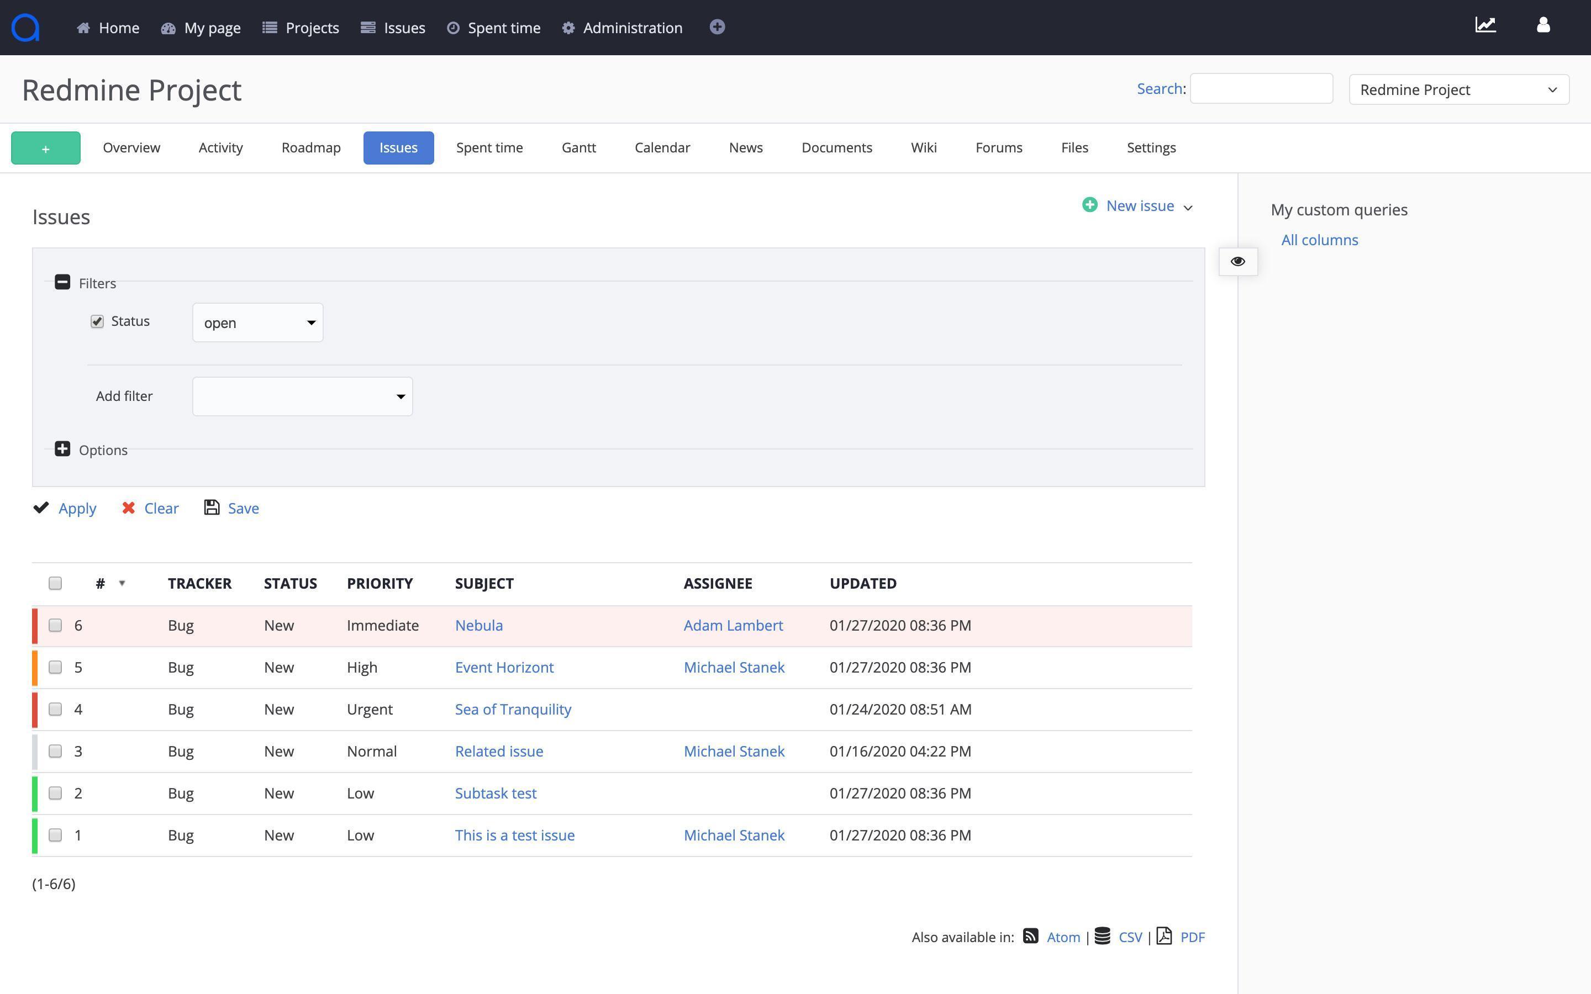Switch to the Calendar tab
The height and width of the screenshot is (994, 1591).
point(662,148)
